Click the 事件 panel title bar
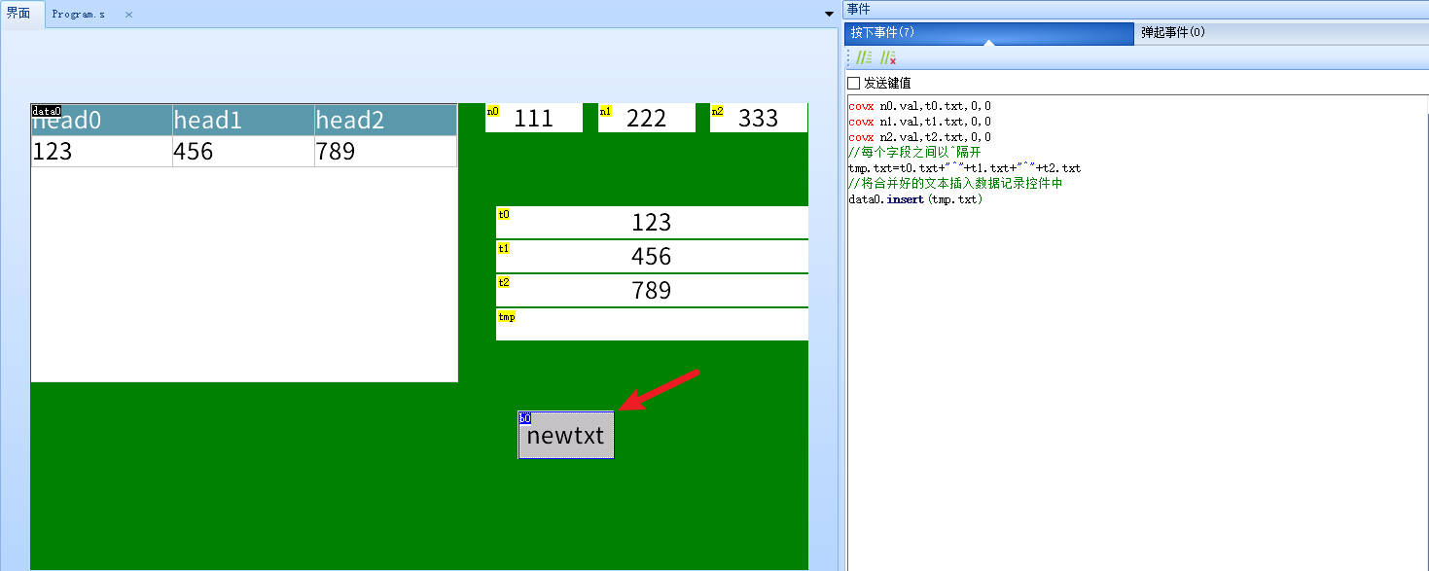Viewport: 1429px width, 571px height. click(x=1134, y=9)
